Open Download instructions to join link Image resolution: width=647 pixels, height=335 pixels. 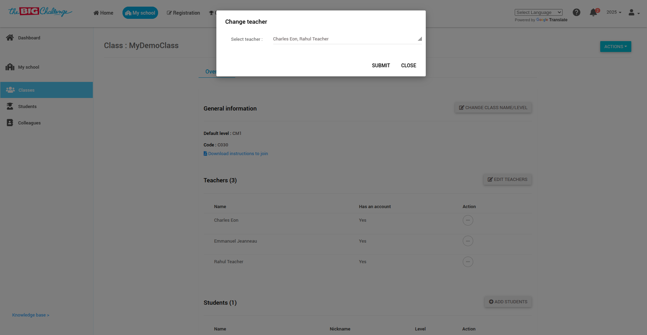(238, 153)
